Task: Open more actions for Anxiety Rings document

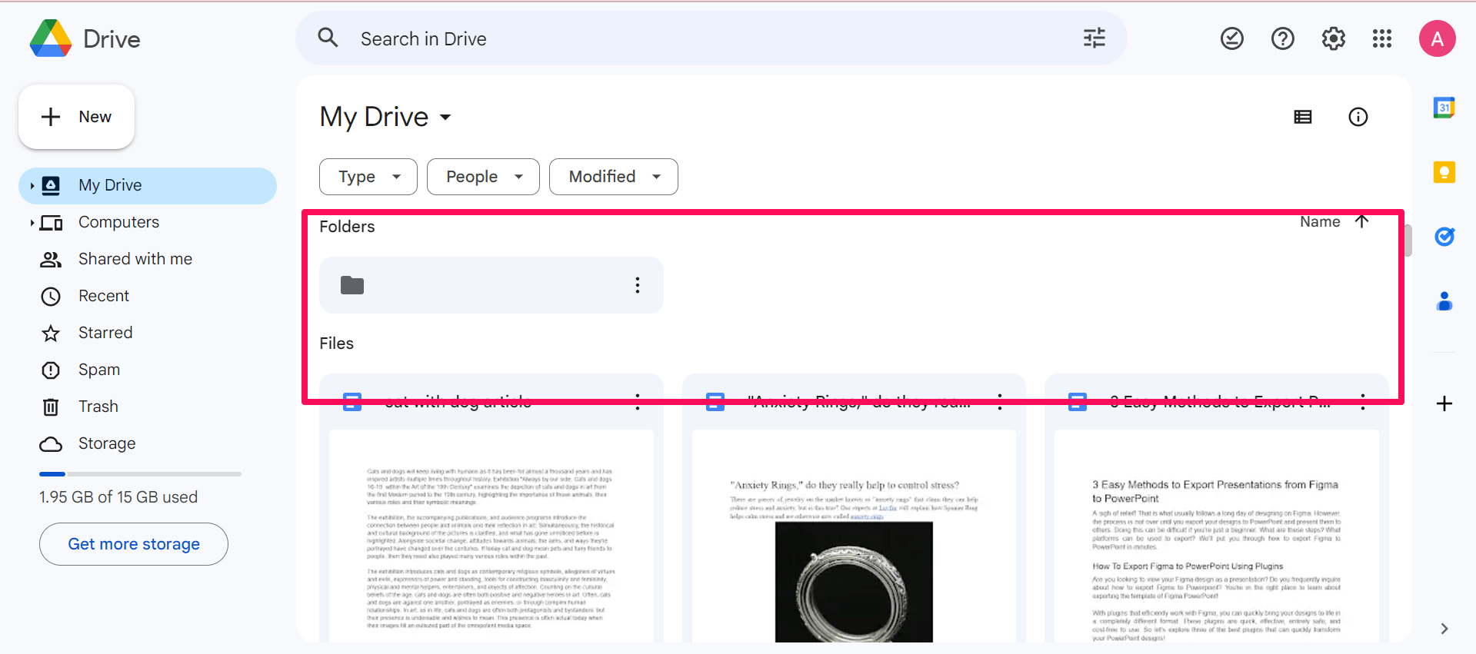Action: coord(1000,401)
